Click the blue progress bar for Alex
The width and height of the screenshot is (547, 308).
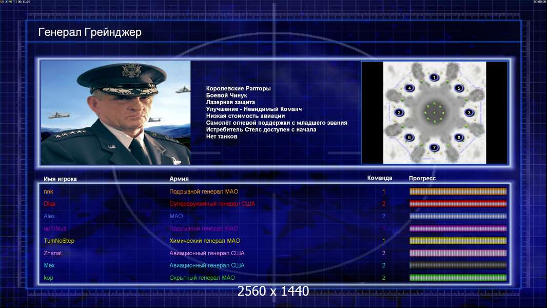pos(458,216)
